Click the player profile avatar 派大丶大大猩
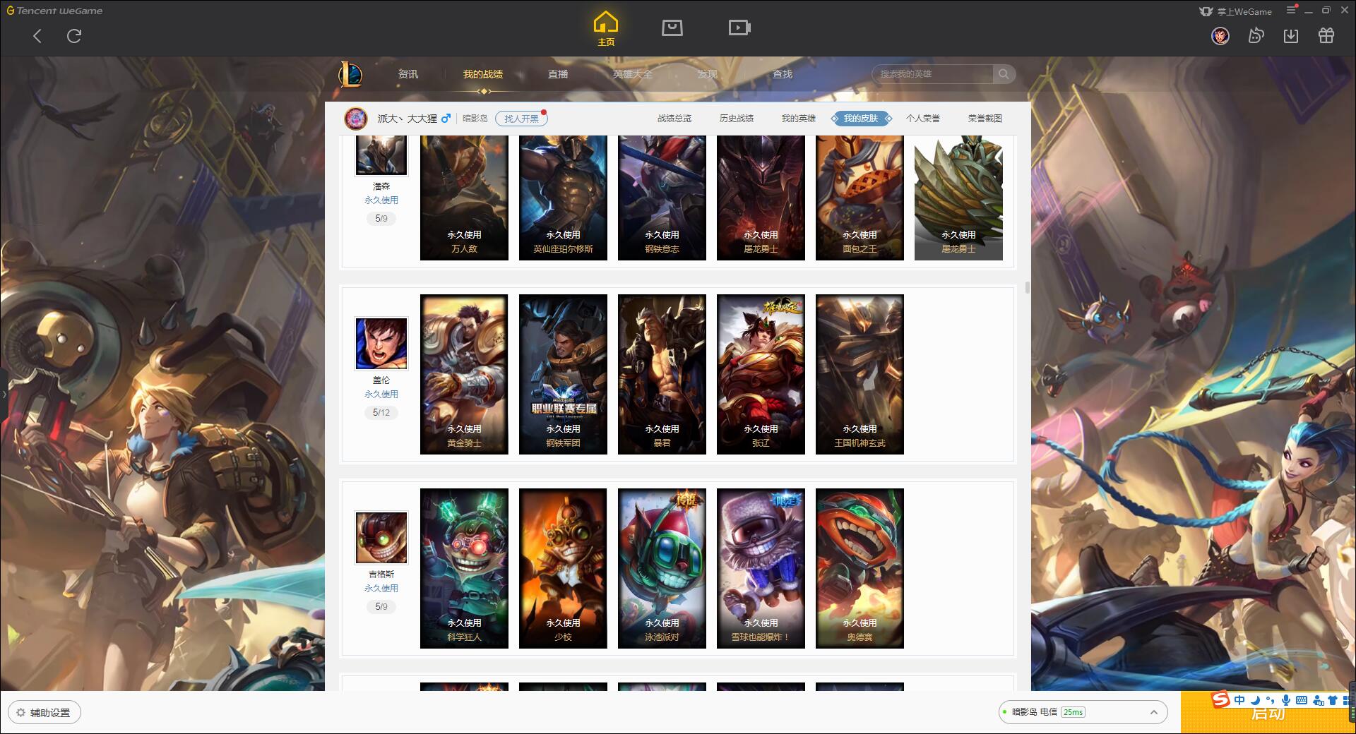1356x734 pixels. point(356,119)
